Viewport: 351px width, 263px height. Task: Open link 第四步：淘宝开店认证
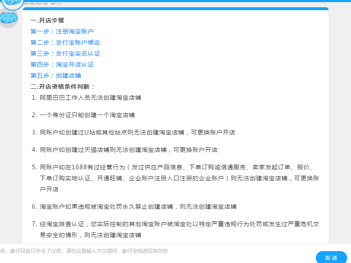62,64
